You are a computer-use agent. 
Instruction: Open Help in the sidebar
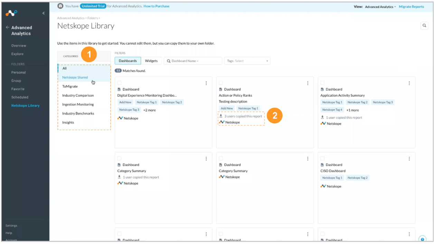tap(9, 233)
